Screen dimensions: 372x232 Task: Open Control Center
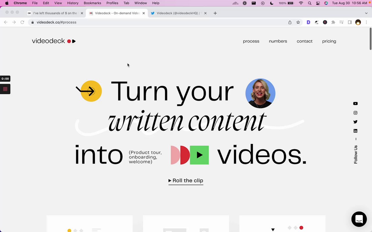tap(318, 3)
